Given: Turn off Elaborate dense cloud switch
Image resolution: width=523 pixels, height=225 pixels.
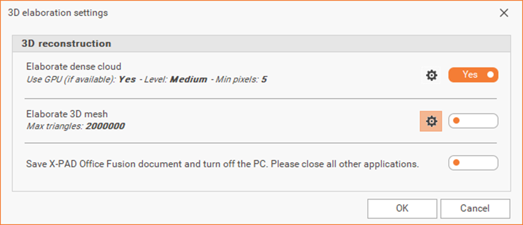Looking at the screenshot, I should tap(473, 75).
